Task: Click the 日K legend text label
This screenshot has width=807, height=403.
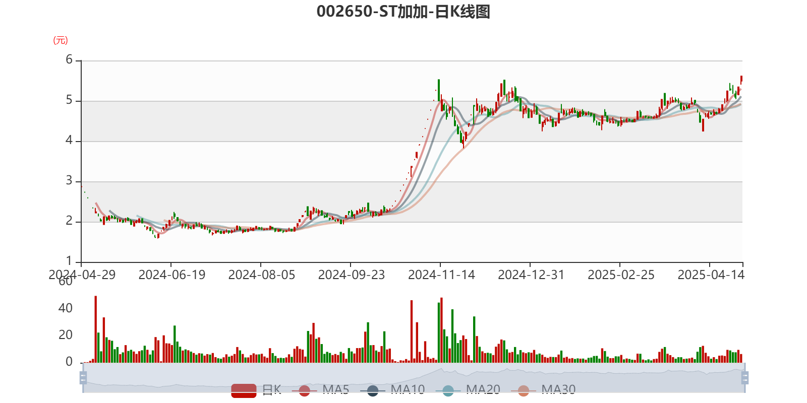Action: [x=271, y=389]
